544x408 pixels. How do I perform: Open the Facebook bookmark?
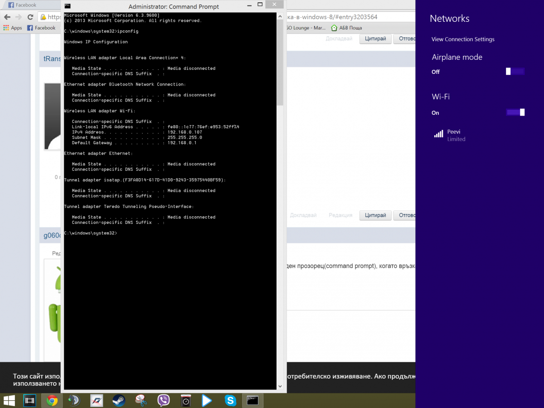pyautogui.click(x=41, y=28)
